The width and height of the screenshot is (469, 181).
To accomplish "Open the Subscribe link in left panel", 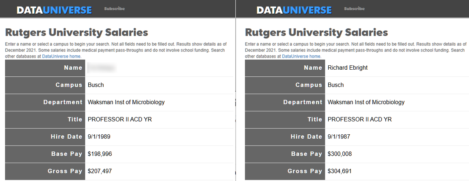I will coord(115,9).
